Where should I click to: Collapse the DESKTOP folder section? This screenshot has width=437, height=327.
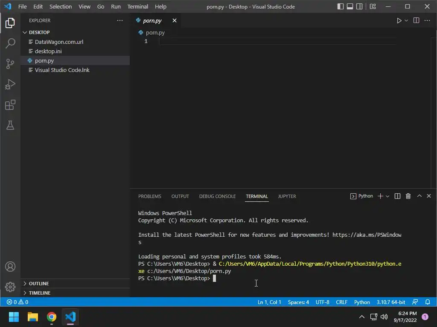point(75,32)
